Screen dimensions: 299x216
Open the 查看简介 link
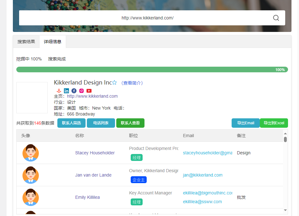pos(132,83)
